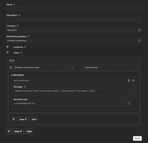Delete the Send notification action
The width and height of the screenshot is (148, 143).
(x=129, y=81)
